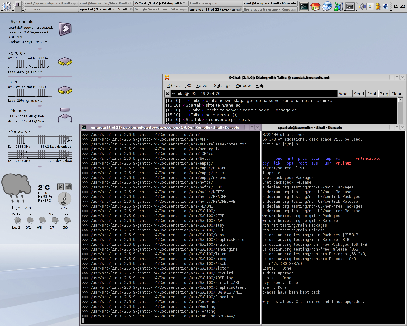Click the Gentoo logo in System Info widget
This screenshot has height=326, width=407.
point(65,29)
